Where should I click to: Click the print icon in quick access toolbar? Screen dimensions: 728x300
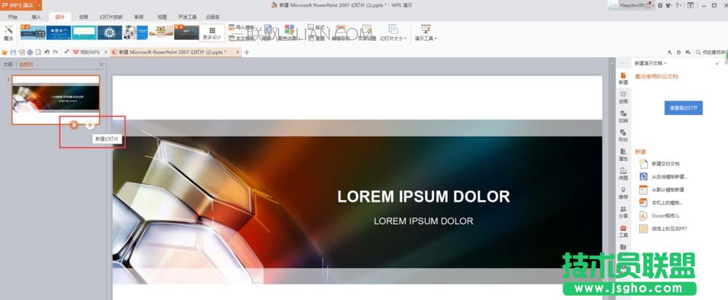30,52
